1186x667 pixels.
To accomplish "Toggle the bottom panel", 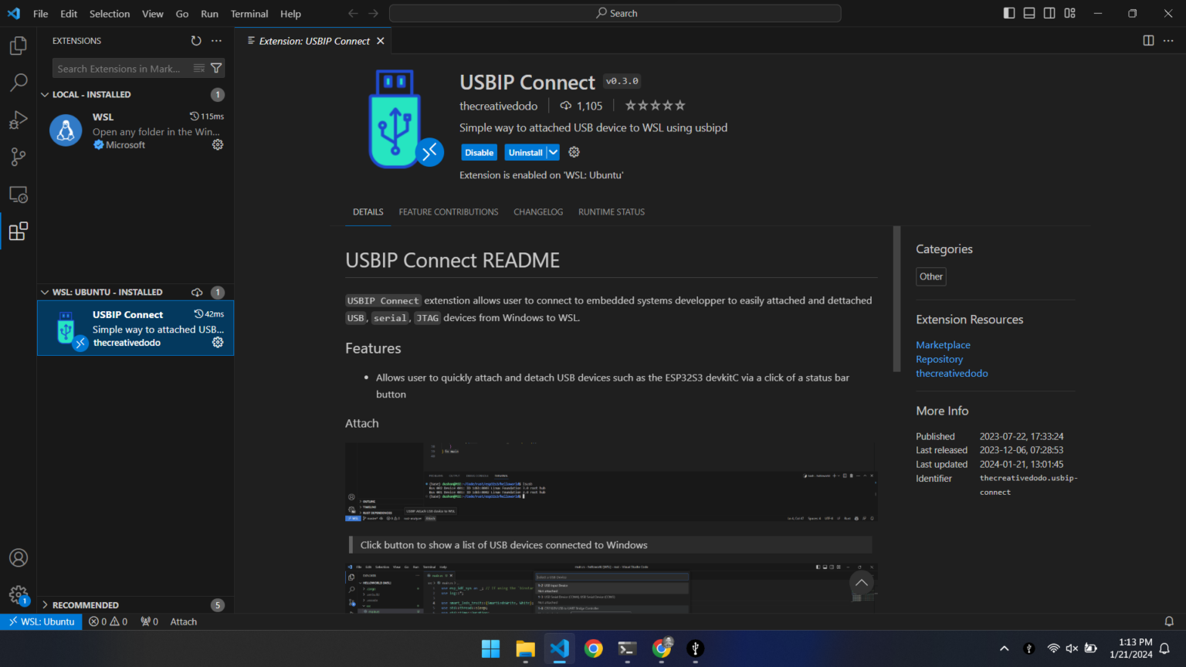I will click(x=1028, y=13).
